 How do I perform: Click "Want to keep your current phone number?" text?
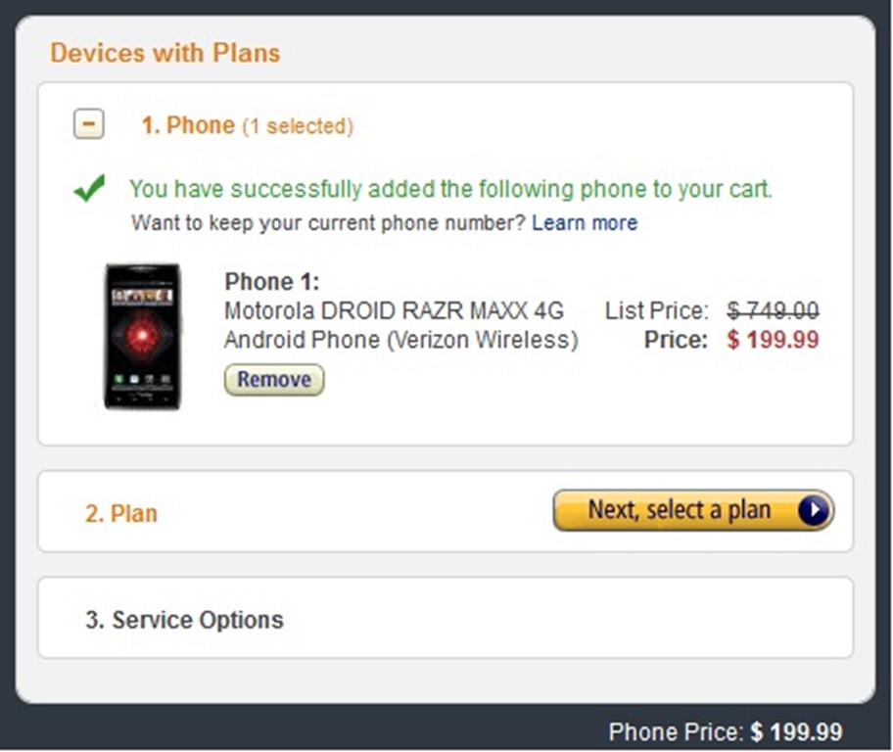pos(329,222)
